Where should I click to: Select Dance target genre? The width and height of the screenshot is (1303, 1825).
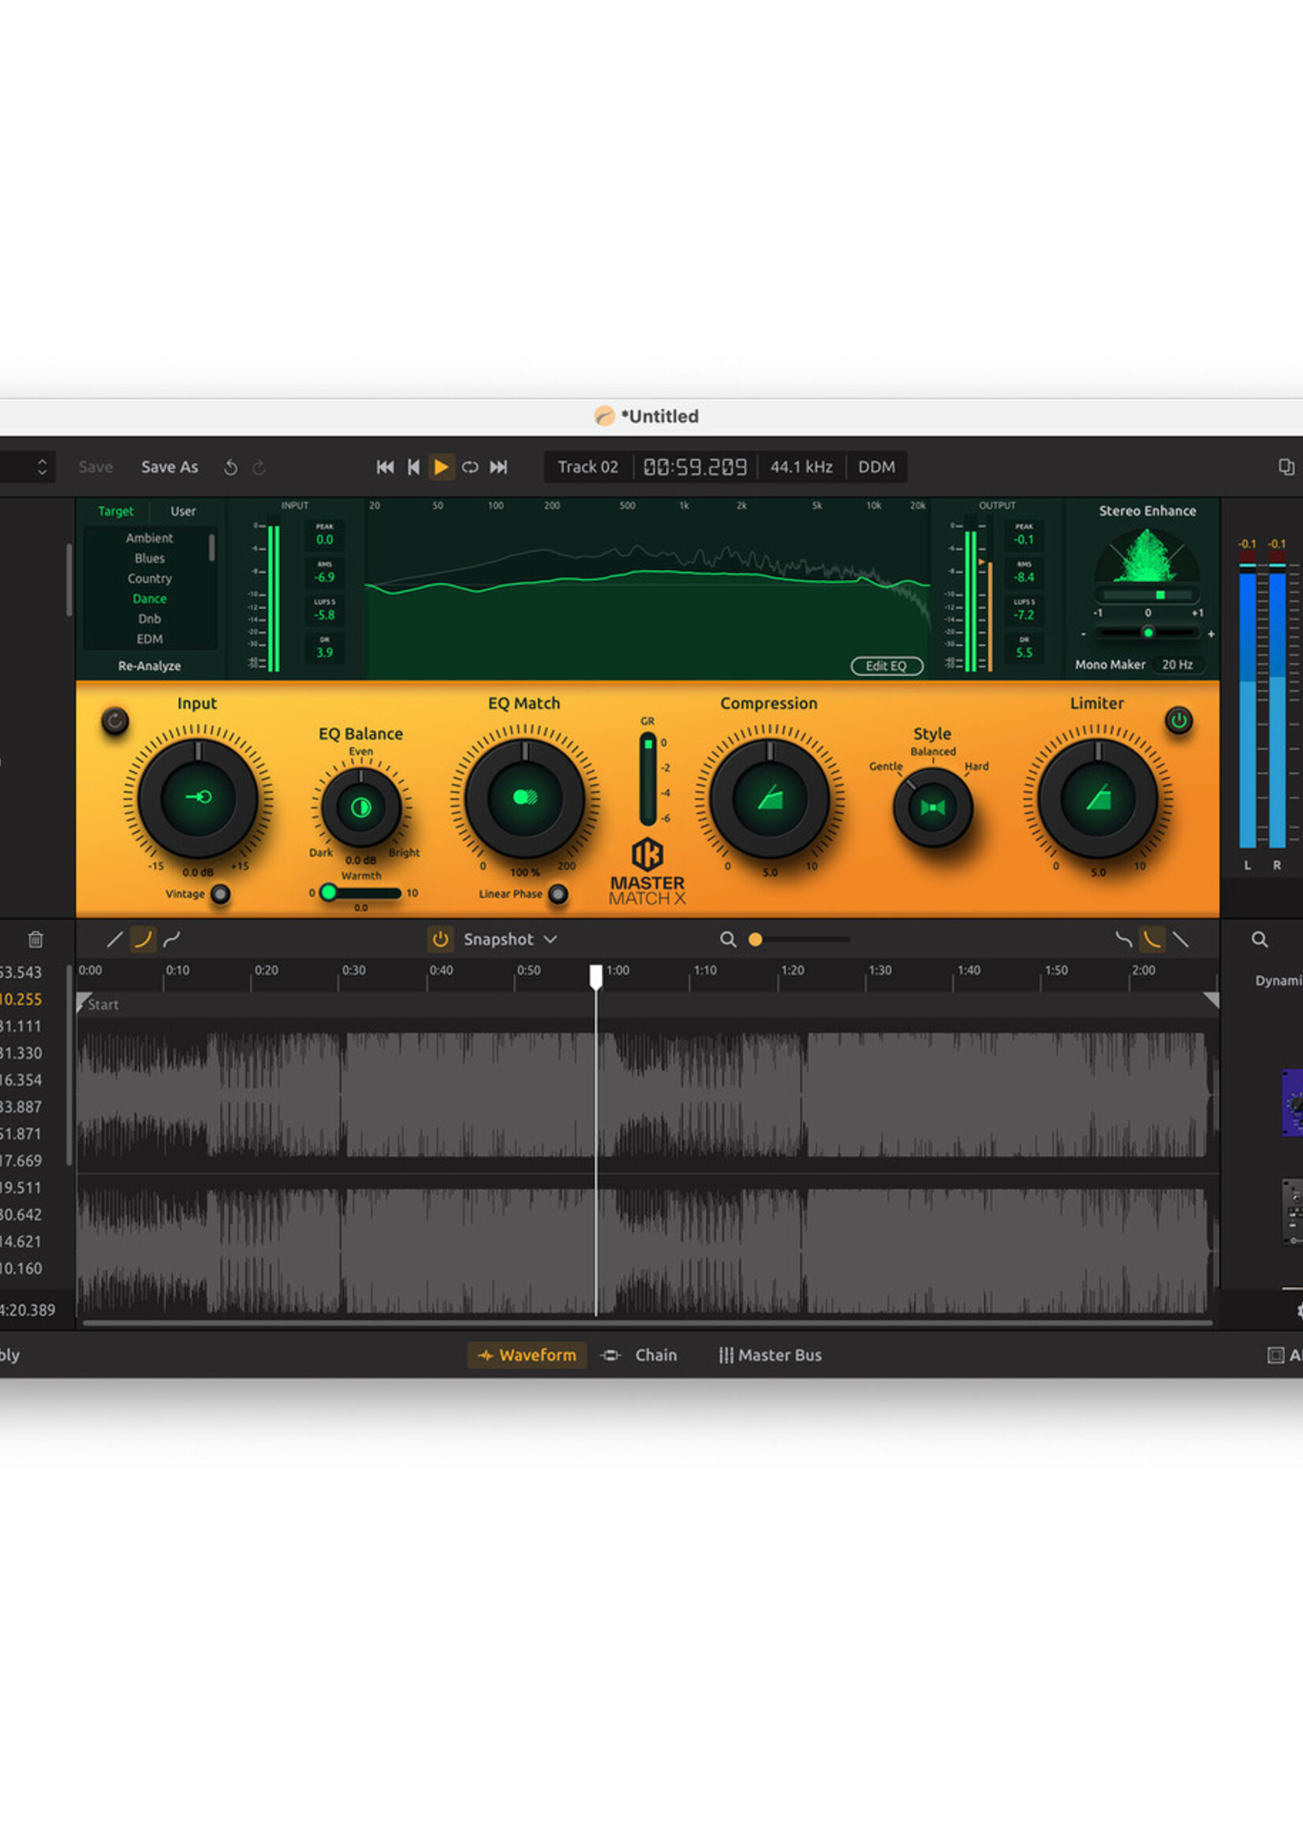click(149, 599)
